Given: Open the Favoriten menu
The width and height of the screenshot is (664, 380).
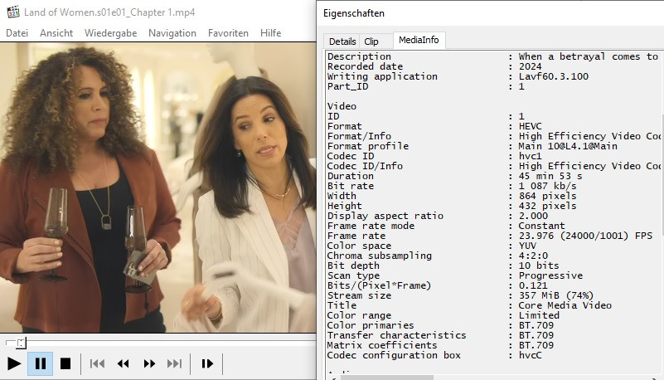Looking at the screenshot, I should pyautogui.click(x=228, y=33).
